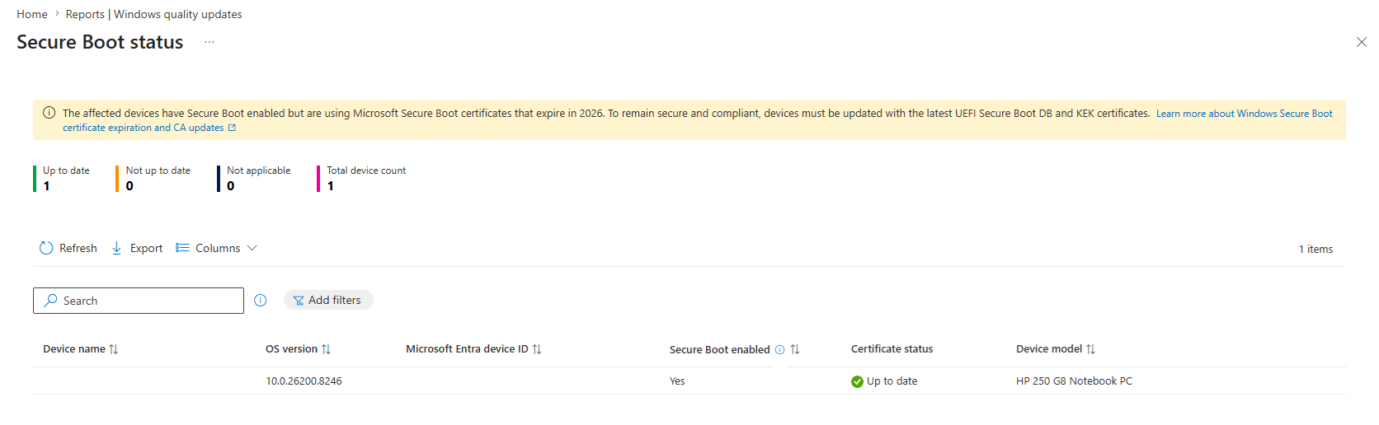This screenshot has height=425, width=1379.
Task: Click the banner information icon
Action: [x=49, y=113]
